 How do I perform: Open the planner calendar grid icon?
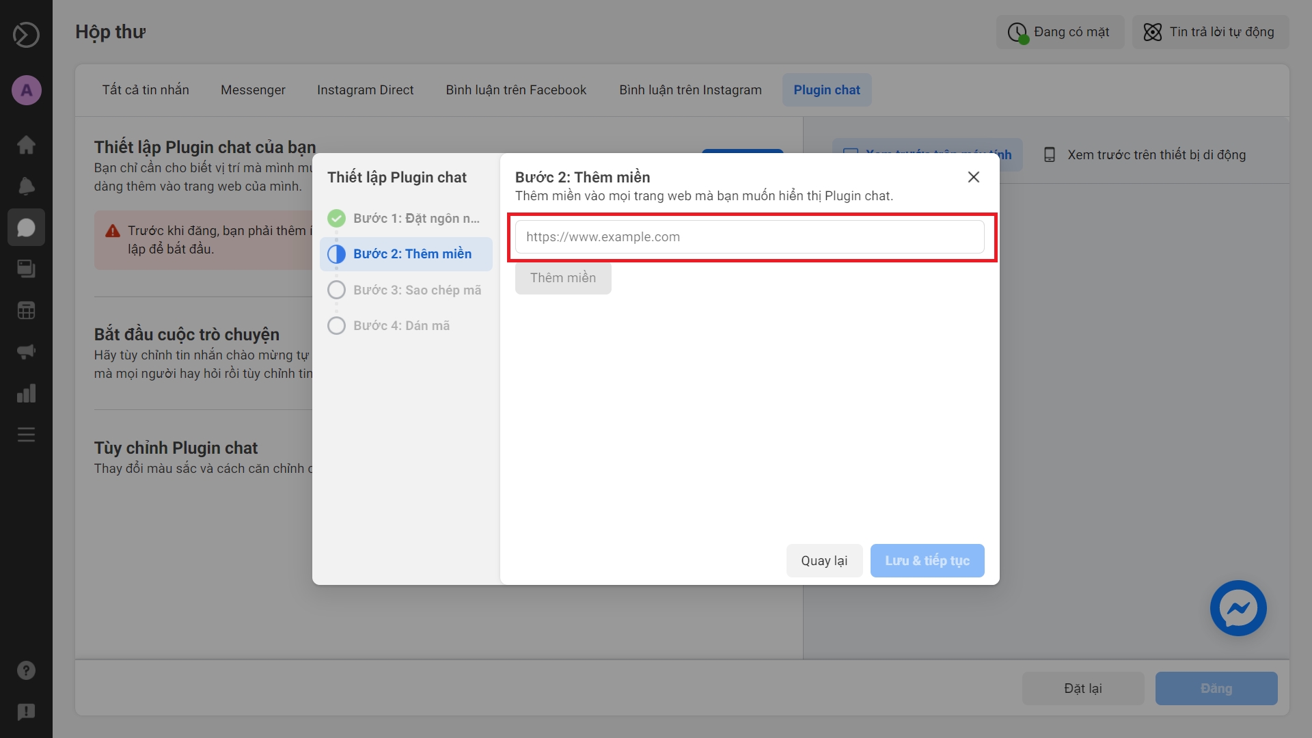[x=26, y=310]
